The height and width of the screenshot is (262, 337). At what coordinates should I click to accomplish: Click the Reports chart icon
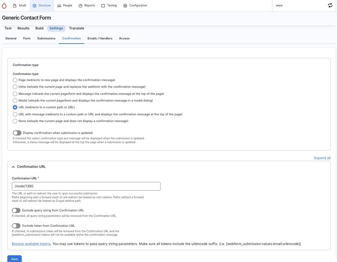(x=80, y=6)
